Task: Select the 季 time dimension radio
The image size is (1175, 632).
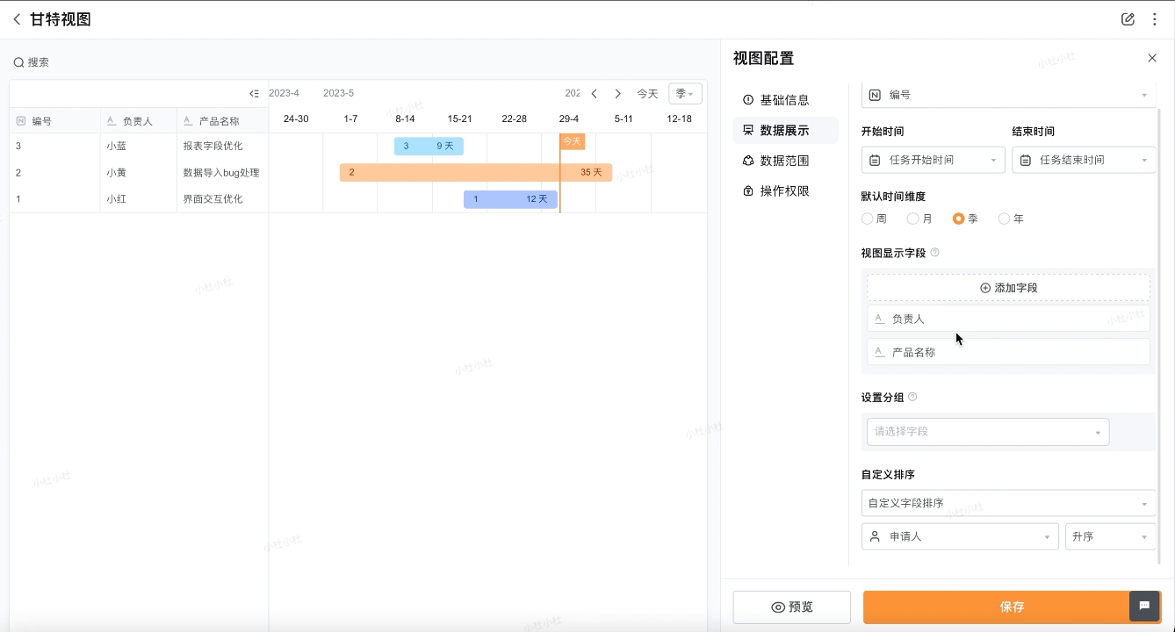Action: point(958,219)
